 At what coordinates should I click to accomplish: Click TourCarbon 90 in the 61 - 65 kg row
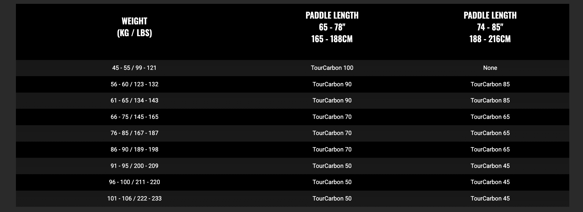(x=332, y=100)
